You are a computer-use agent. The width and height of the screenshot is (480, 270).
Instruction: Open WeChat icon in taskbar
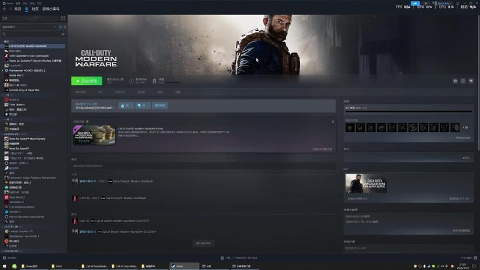click(14, 266)
